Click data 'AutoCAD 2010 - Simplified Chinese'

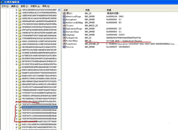pyautogui.click(x=124, y=41)
